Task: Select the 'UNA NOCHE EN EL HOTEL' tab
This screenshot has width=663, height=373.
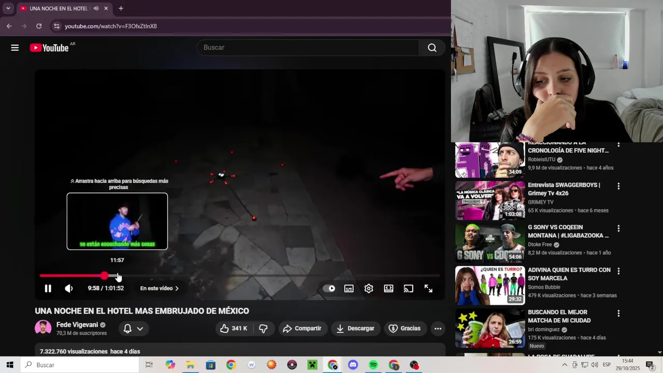Action: [x=59, y=8]
